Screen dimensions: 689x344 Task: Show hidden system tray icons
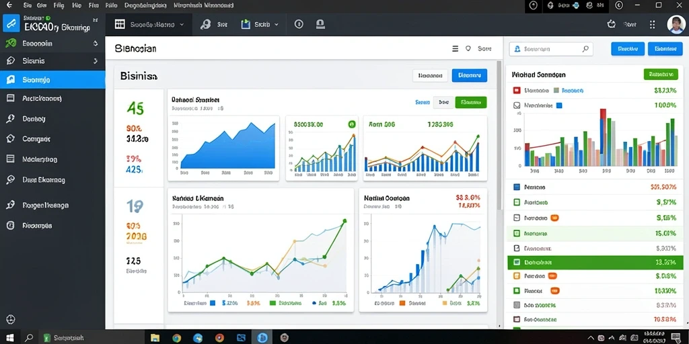click(x=592, y=339)
